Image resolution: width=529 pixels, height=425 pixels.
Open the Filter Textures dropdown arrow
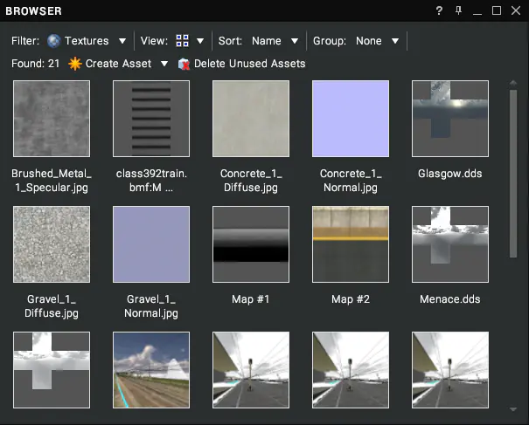point(122,41)
